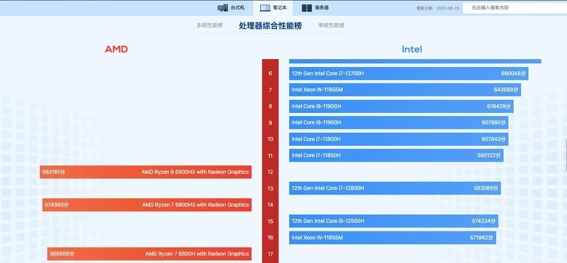
Task: Open the AMD Ryzen 7 6800H entry
Action: (149, 254)
